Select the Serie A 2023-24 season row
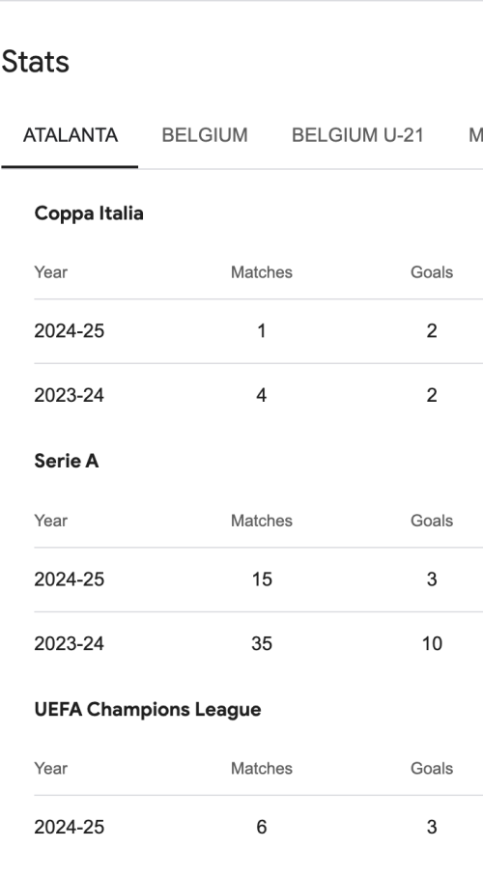Image resolution: width=483 pixels, height=876 pixels. (x=258, y=643)
